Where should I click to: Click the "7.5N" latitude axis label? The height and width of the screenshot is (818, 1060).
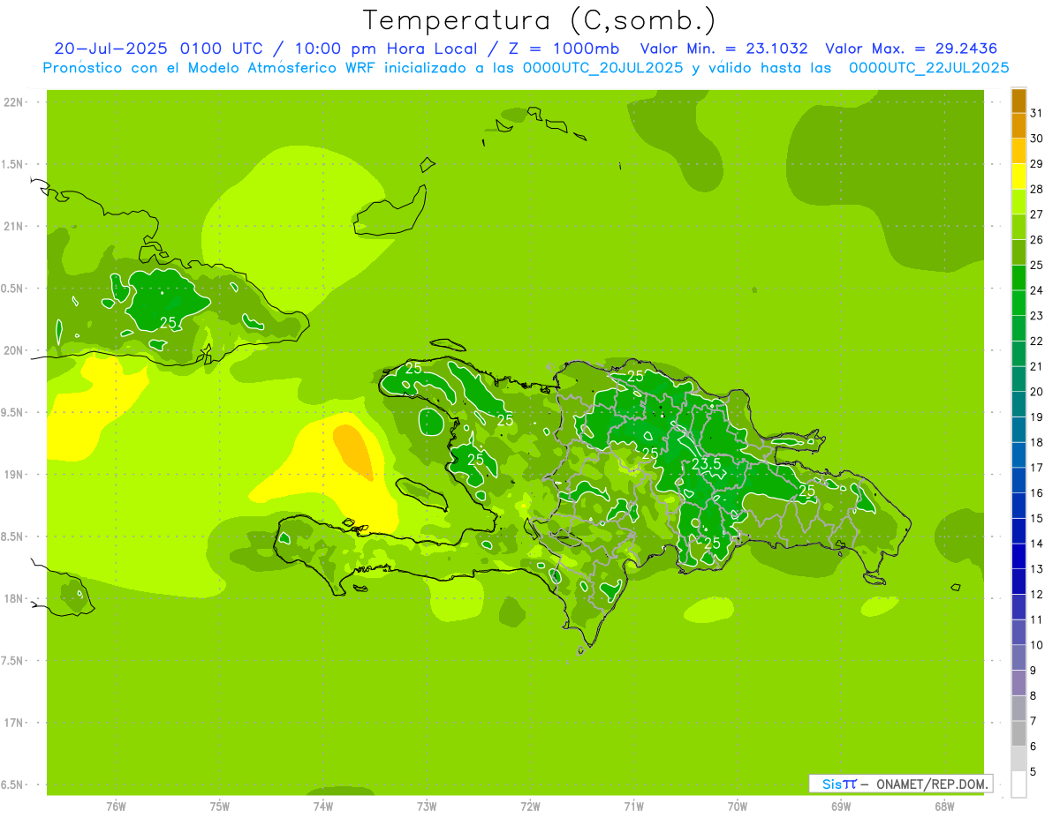point(12,661)
